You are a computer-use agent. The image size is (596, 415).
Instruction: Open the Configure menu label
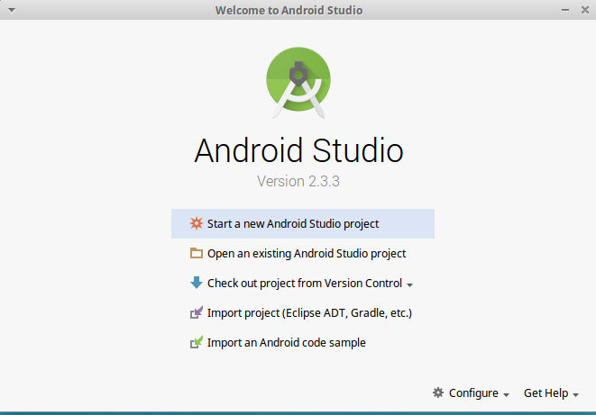point(473,393)
